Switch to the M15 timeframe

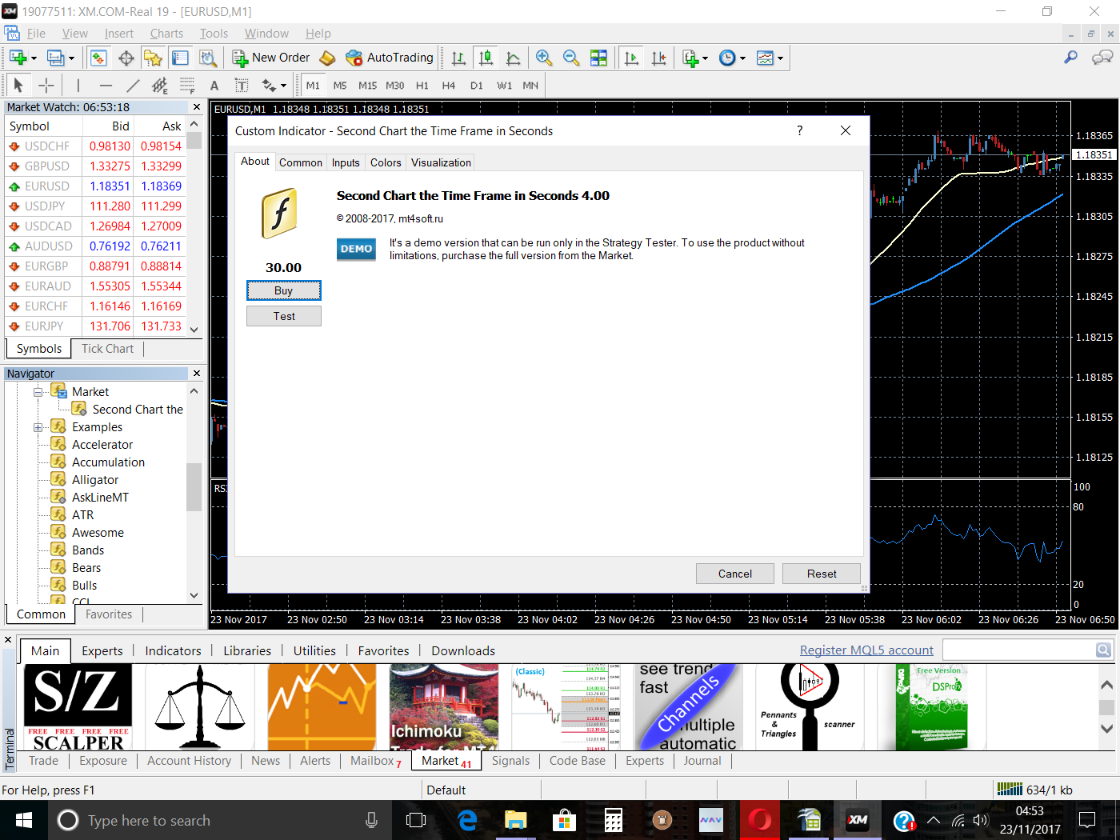tap(367, 86)
